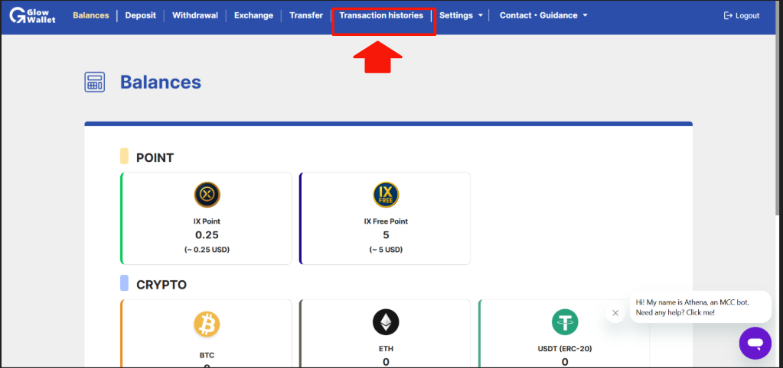
Task: Click the ETH label
Action: [x=386, y=349]
